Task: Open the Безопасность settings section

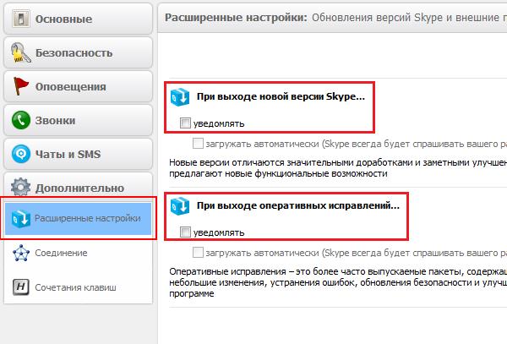Action: [78, 52]
